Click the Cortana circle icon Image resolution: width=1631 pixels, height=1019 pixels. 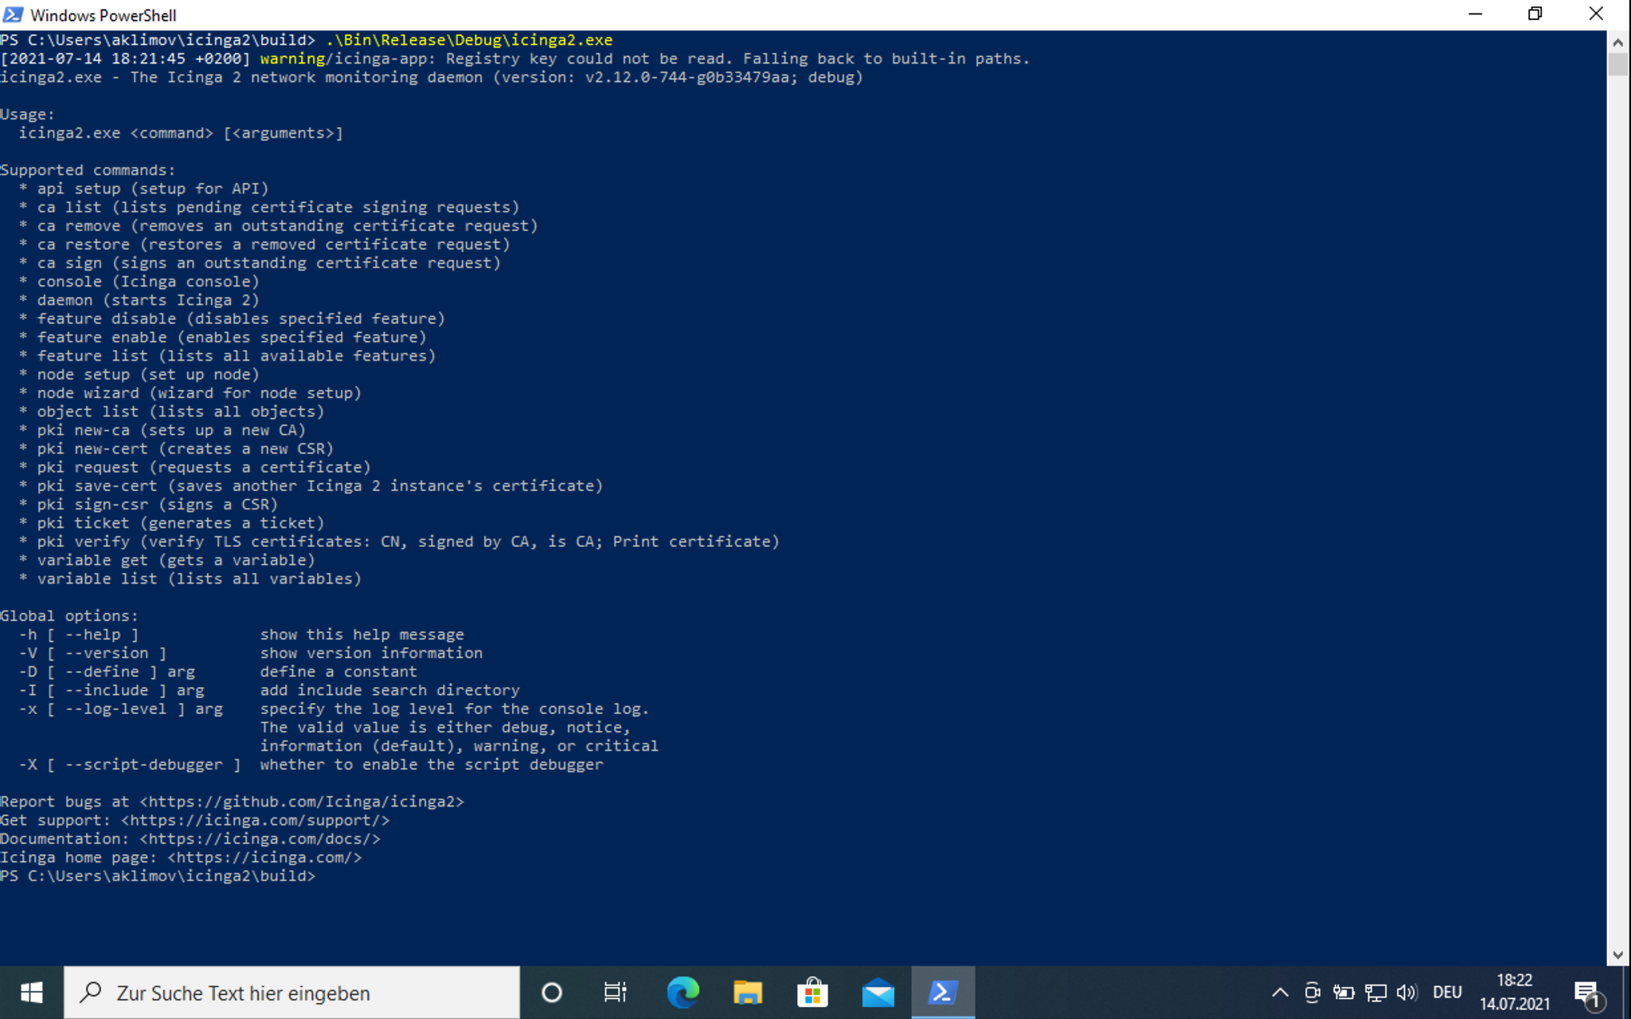coord(551,993)
